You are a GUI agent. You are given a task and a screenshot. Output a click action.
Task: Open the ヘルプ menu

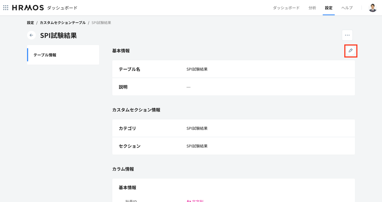point(346,8)
